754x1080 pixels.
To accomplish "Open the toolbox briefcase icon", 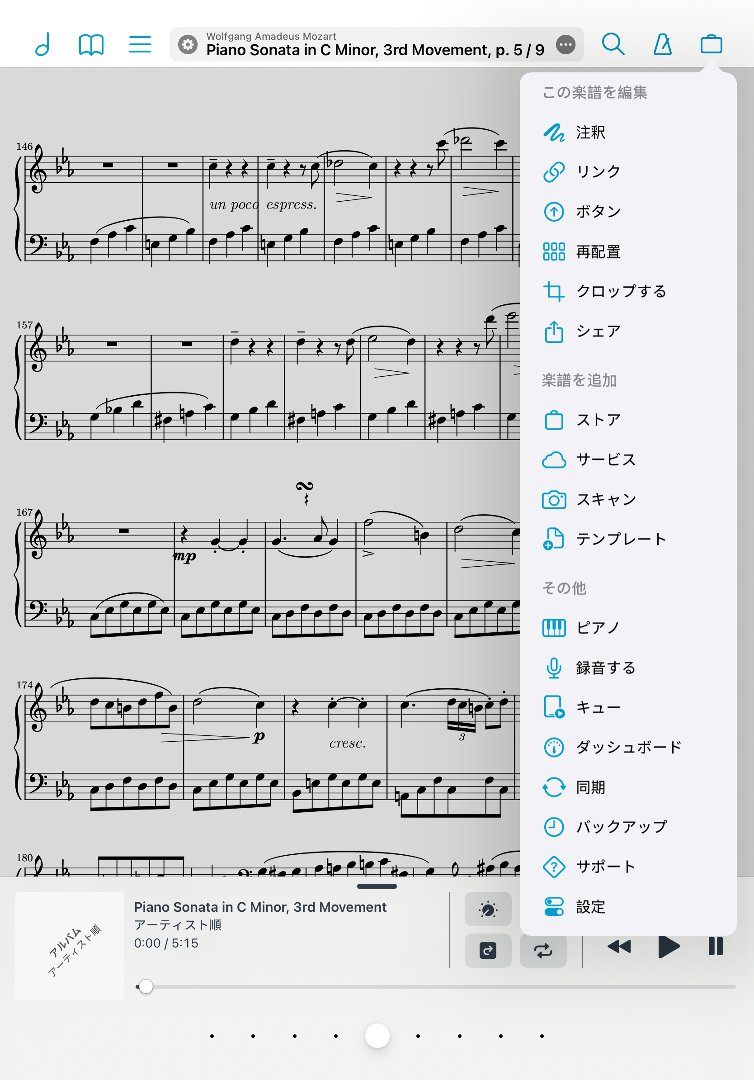I will (x=711, y=45).
